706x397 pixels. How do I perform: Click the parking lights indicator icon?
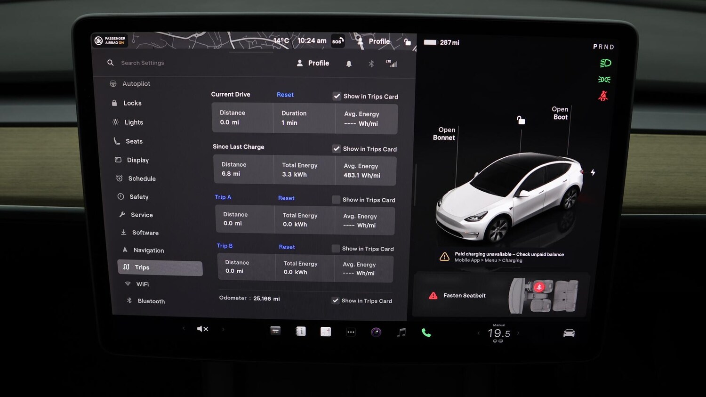(x=604, y=80)
